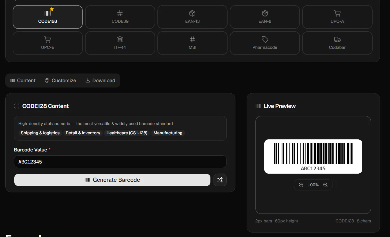Select the MSI barcode type
Image resolution: width=390 pixels, height=237 pixels.
click(x=192, y=43)
